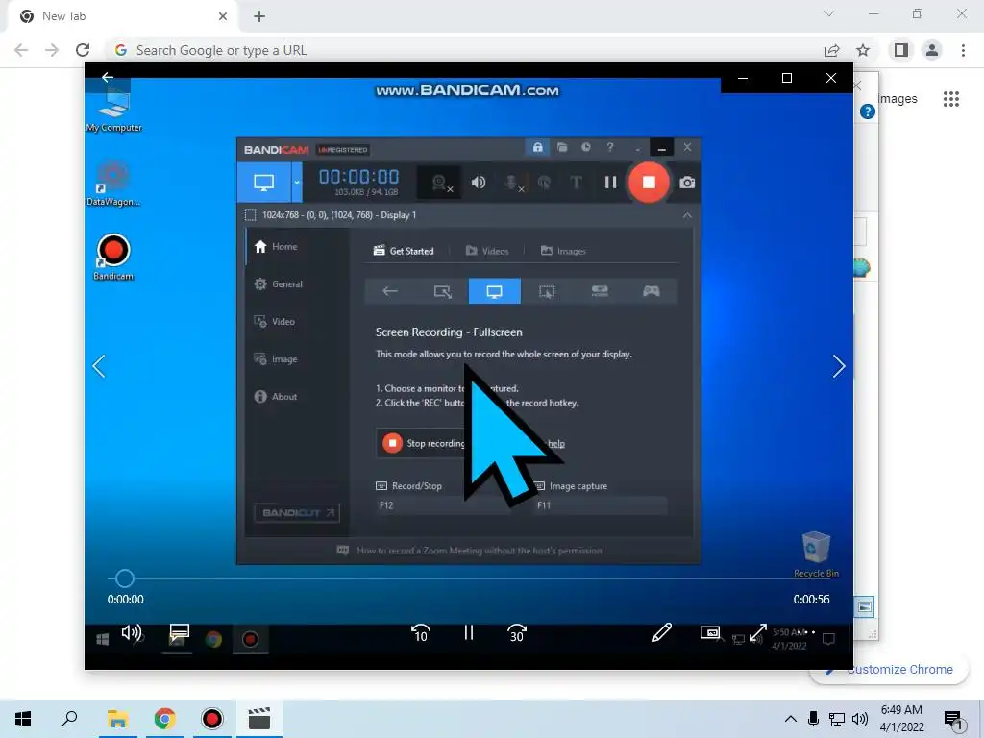Show the previous item using the left chevron
The height and width of the screenshot is (738, 984).
tap(99, 366)
